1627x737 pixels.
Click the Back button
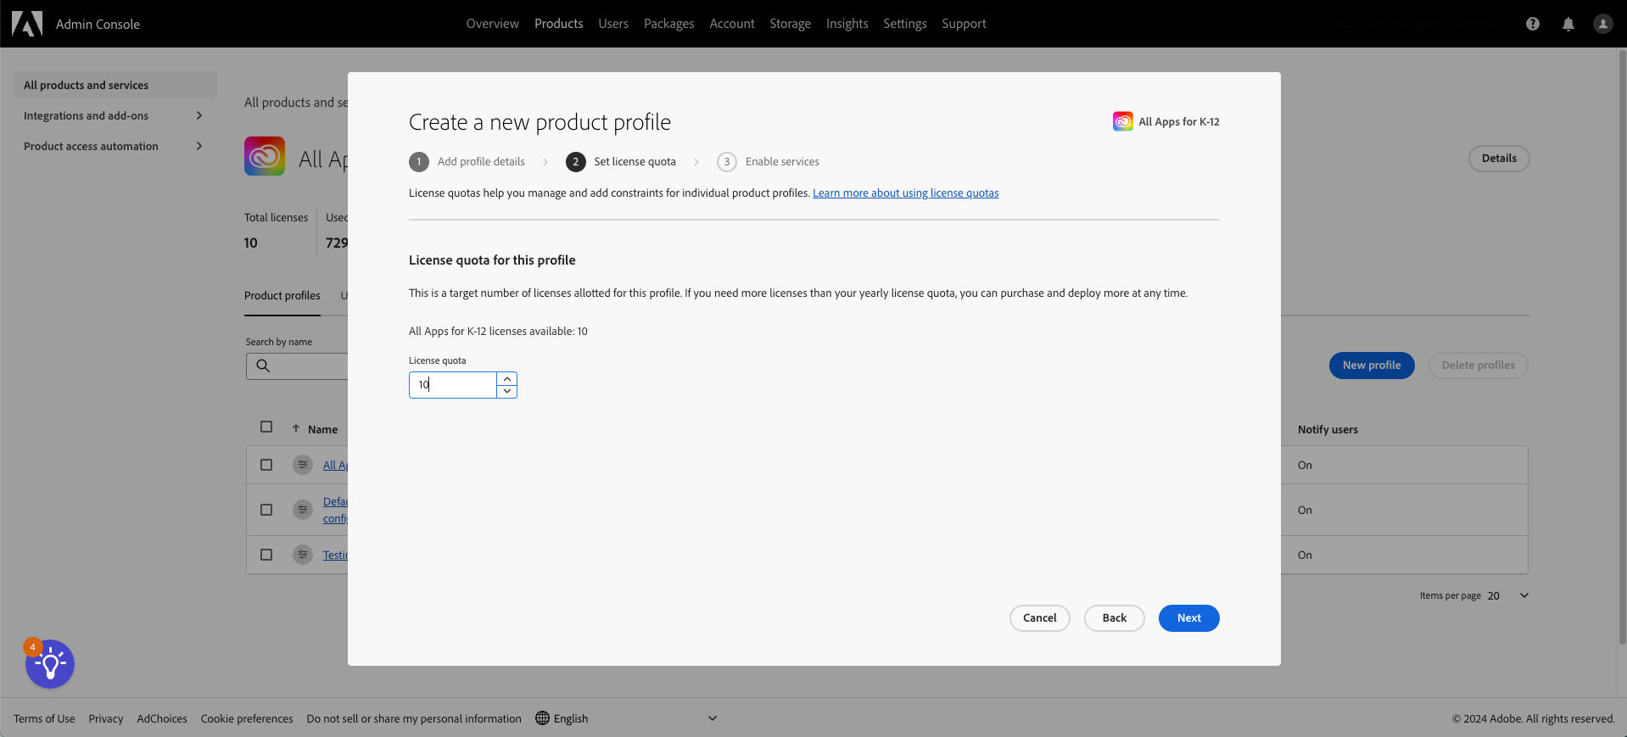[x=1114, y=618]
